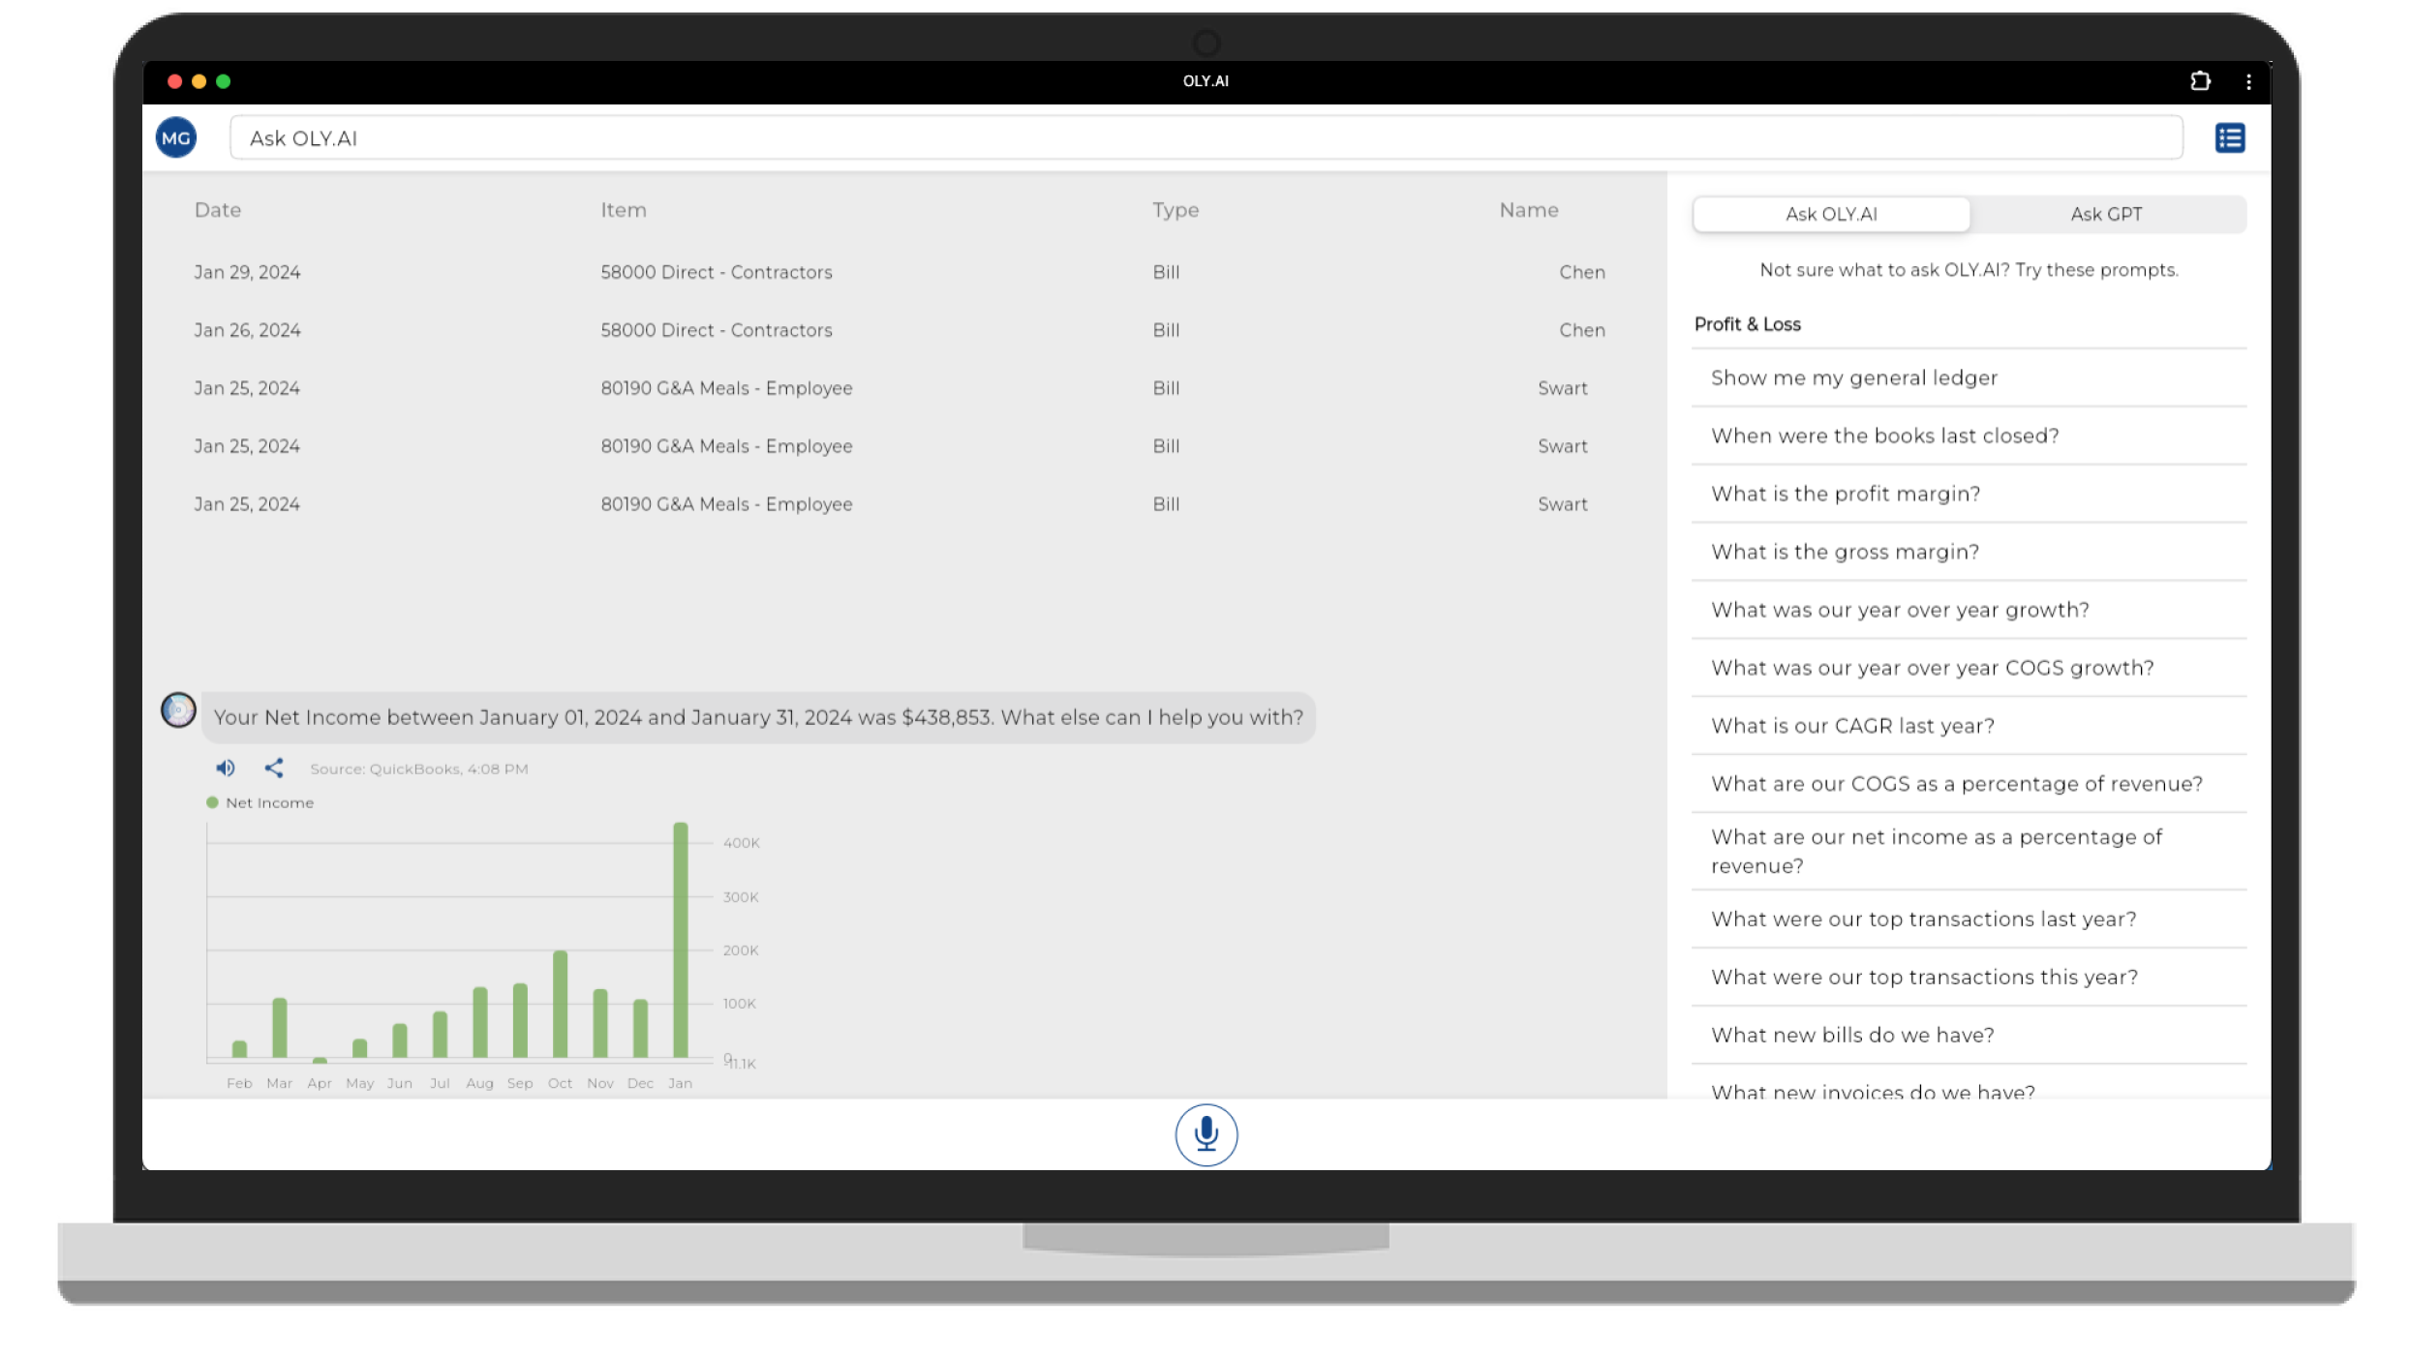Image resolution: width=2412 pixels, height=1356 pixels.
Task: Click the tall Jan bar in chart
Action: click(681, 941)
